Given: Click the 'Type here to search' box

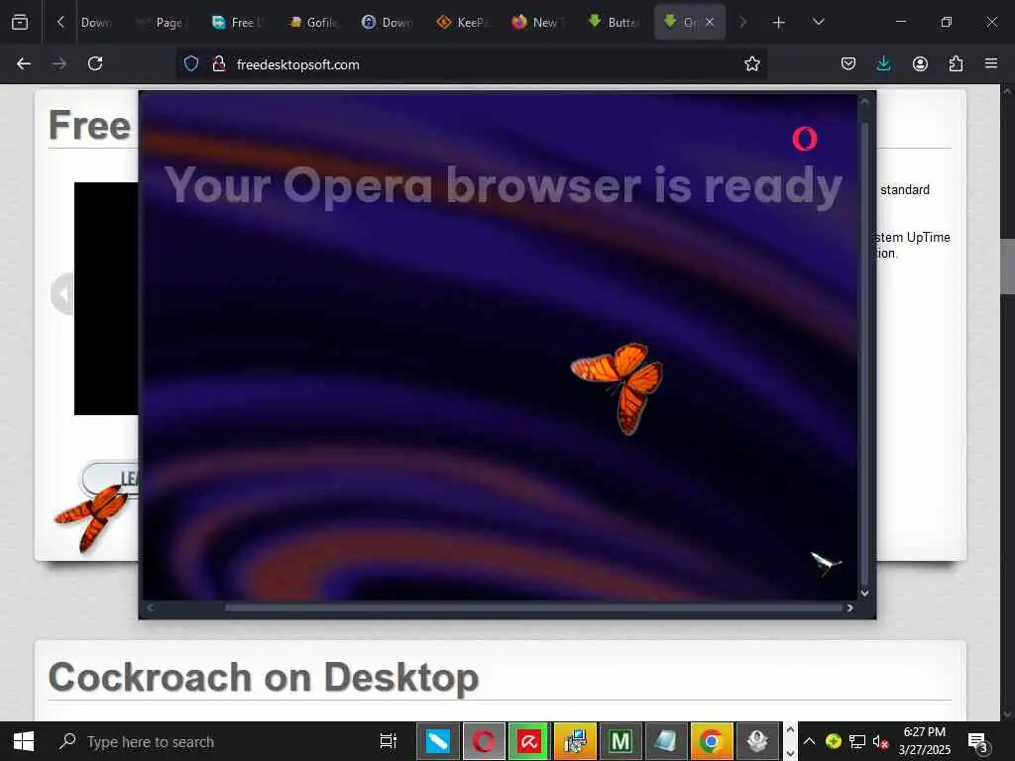Looking at the screenshot, I should tap(205, 741).
